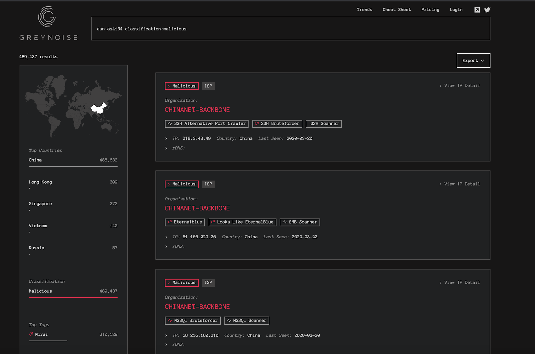Click ISP badge on 58.216.180.210 card
The width and height of the screenshot is (535, 354).
coord(208,283)
